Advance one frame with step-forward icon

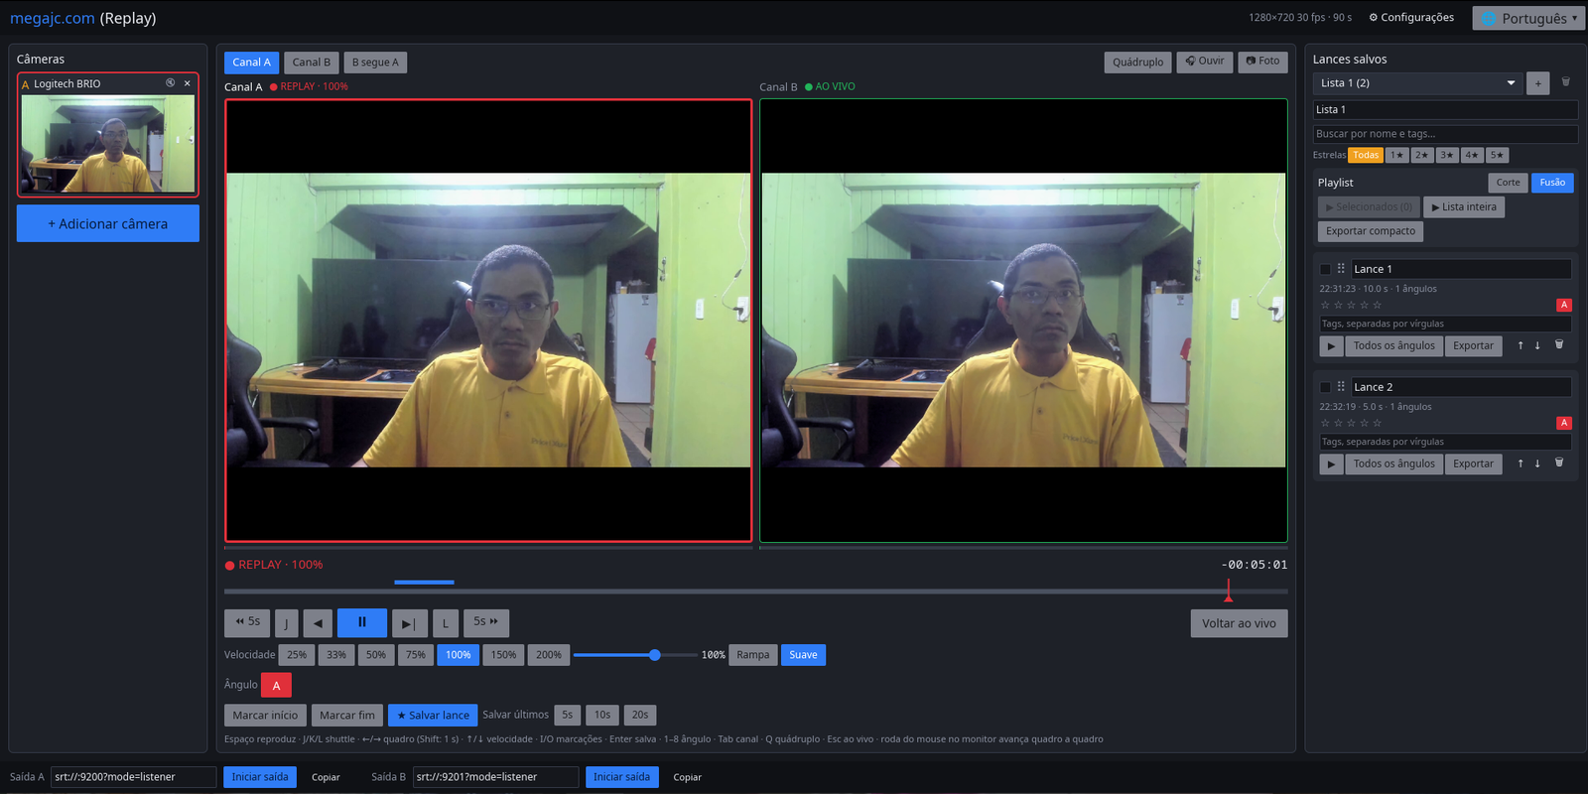(x=409, y=623)
